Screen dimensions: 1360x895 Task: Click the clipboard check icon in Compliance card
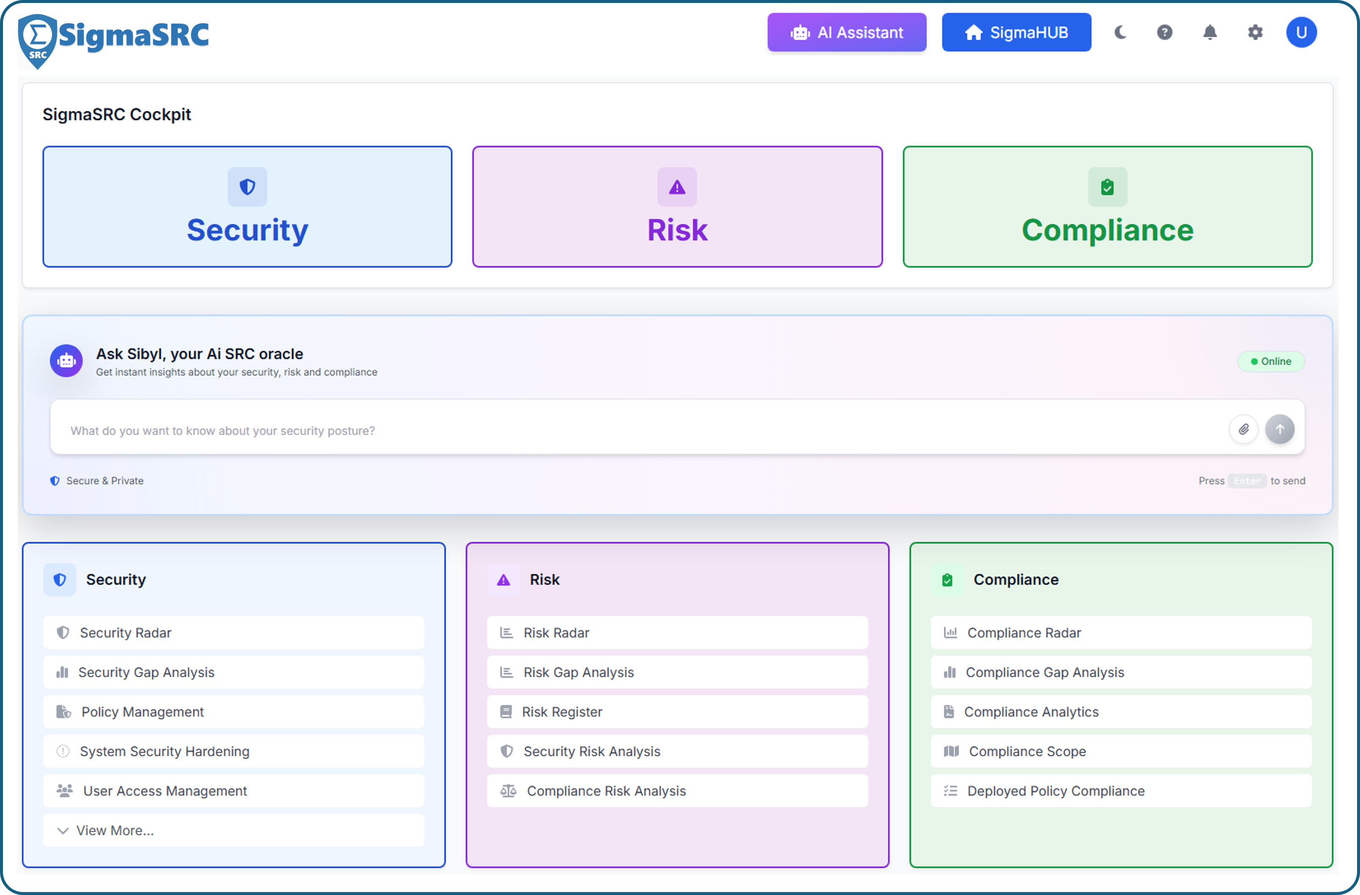coord(1108,187)
